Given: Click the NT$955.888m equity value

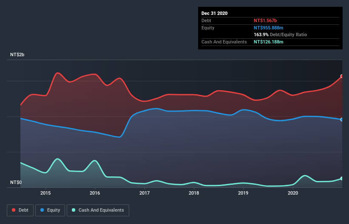Looking at the screenshot, I should coord(268,28).
